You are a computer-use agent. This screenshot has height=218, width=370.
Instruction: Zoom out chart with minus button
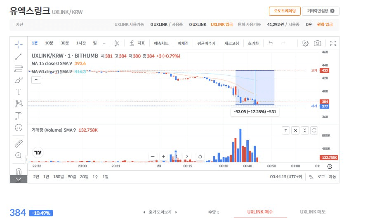pyautogui.click(x=153, y=156)
